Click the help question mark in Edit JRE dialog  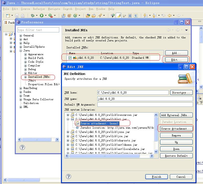[x=69, y=176]
